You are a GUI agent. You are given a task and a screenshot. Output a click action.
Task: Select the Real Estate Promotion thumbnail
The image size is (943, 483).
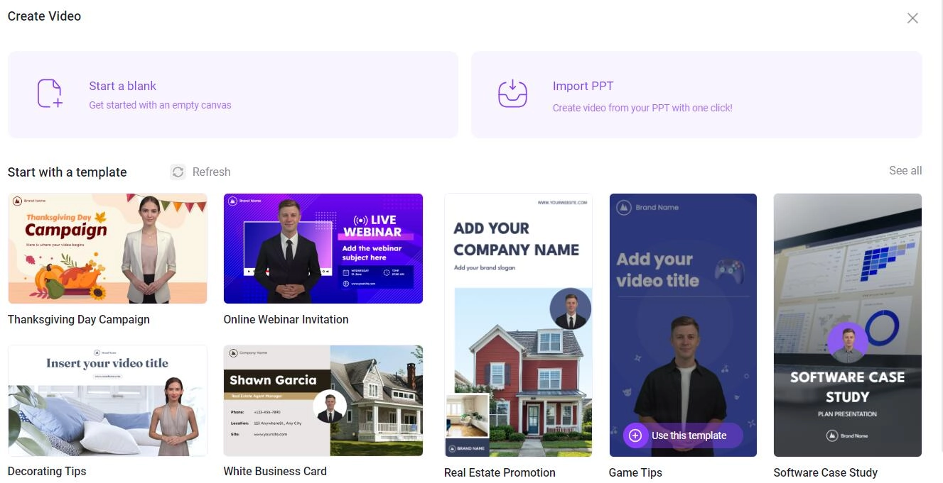tap(518, 325)
